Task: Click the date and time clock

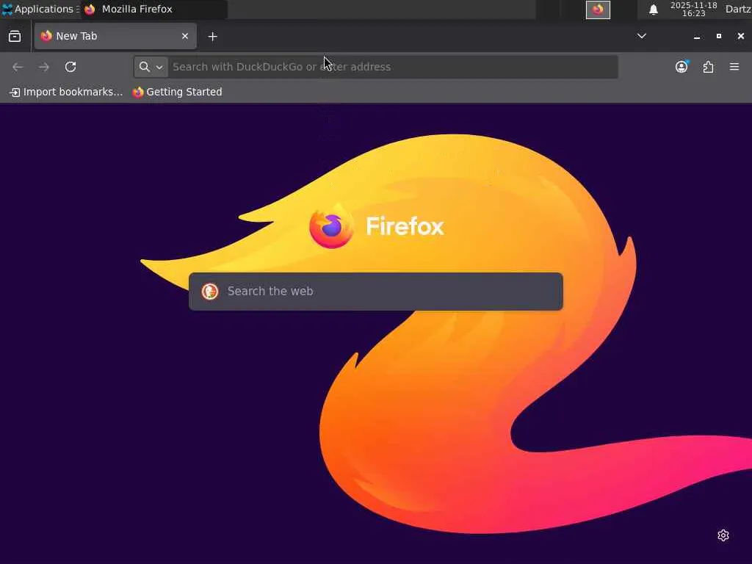Action: click(x=693, y=9)
